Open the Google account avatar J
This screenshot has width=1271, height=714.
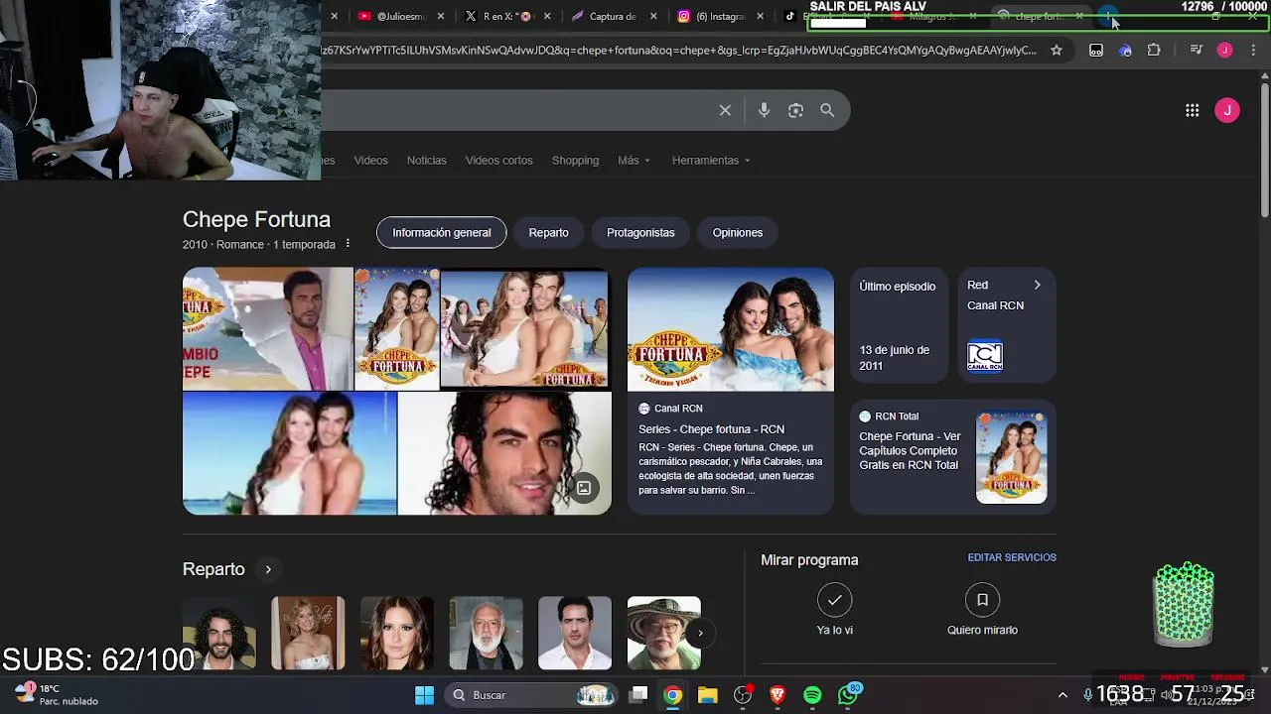pyautogui.click(x=1227, y=110)
